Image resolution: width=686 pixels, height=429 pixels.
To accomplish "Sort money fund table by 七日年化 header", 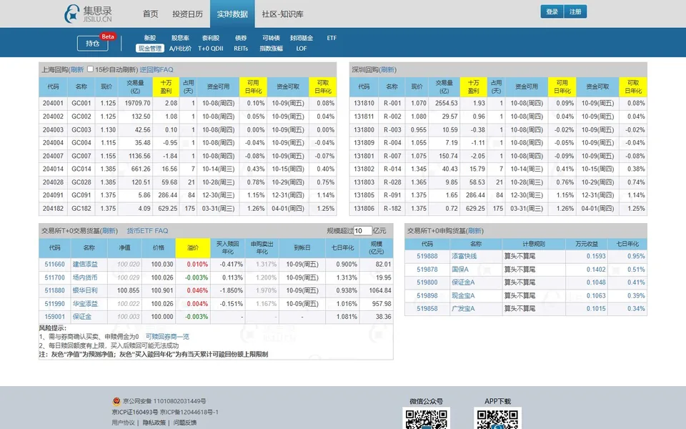I will click(x=342, y=248).
